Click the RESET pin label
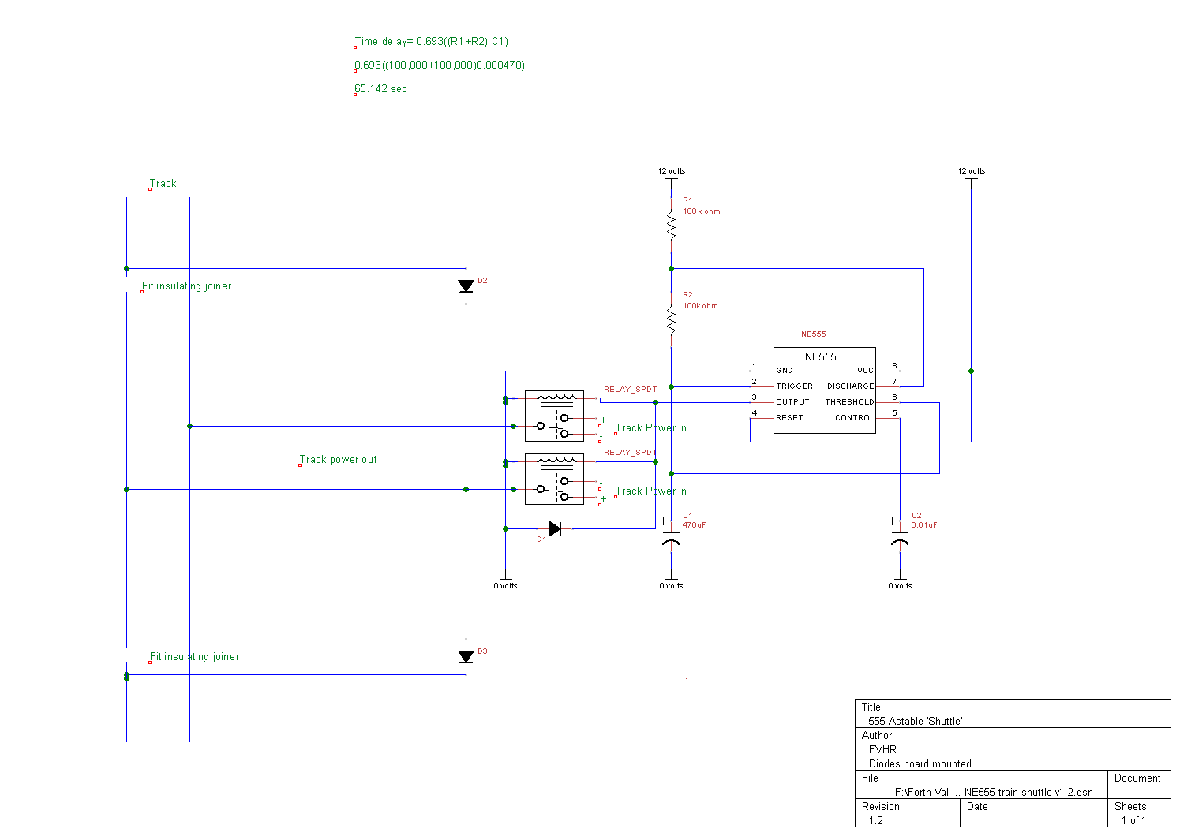The height and width of the screenshot is (836, 1180). coord(789,418)
